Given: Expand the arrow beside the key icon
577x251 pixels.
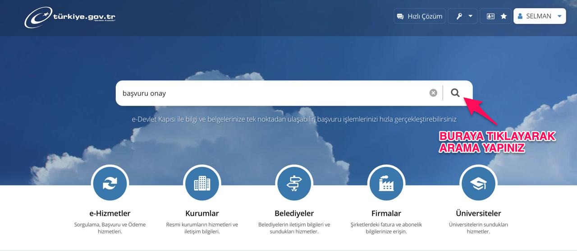Looking at the screenshot, I should point(471,16).
